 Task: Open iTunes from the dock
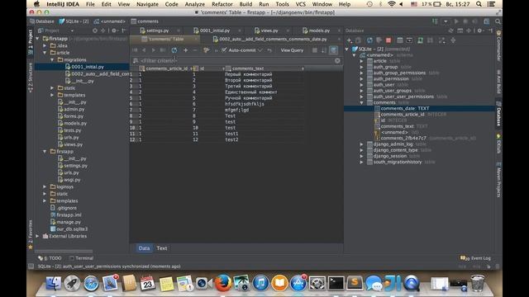coord(261,283)
